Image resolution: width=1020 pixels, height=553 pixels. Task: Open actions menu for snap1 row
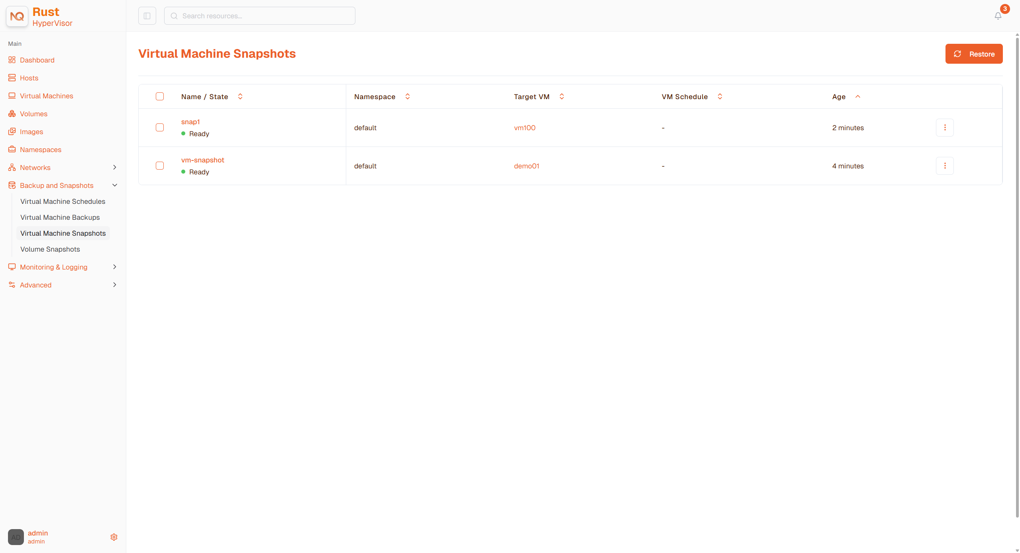click(x=945, y=127)
